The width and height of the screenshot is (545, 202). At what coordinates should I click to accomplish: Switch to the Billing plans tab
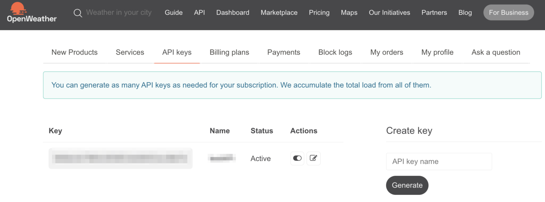[229, 52]
